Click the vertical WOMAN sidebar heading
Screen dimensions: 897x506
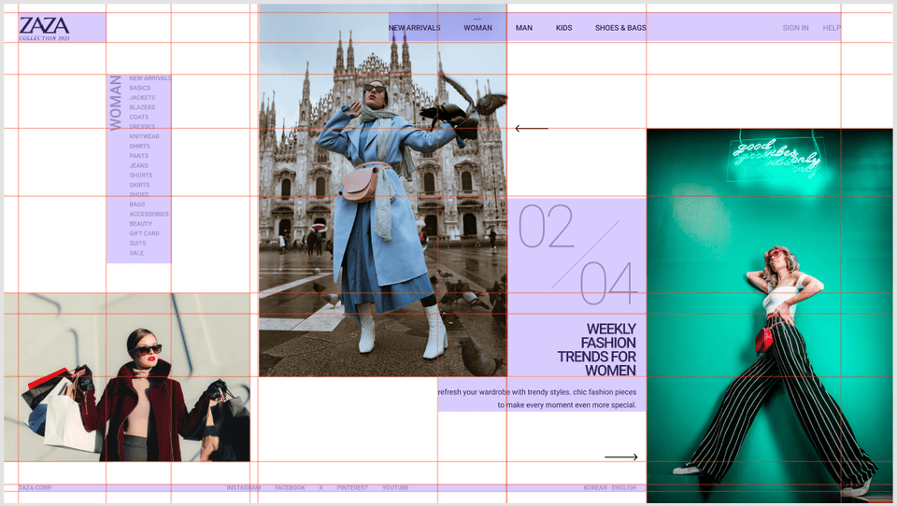(x=116, y=103)
